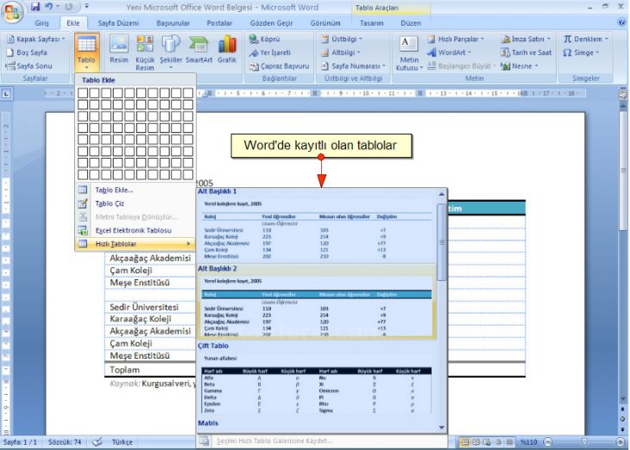Screen dimensions: 630x450
Task: Zoom out with minus button
Action: 548,442
